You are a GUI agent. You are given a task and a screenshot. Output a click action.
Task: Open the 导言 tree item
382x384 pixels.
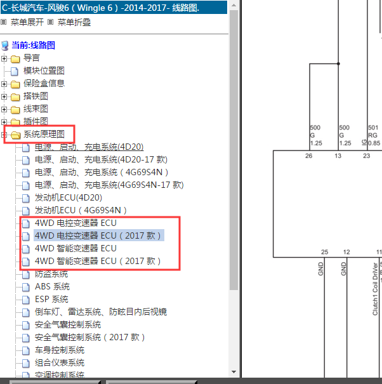(x=32, y=58)
